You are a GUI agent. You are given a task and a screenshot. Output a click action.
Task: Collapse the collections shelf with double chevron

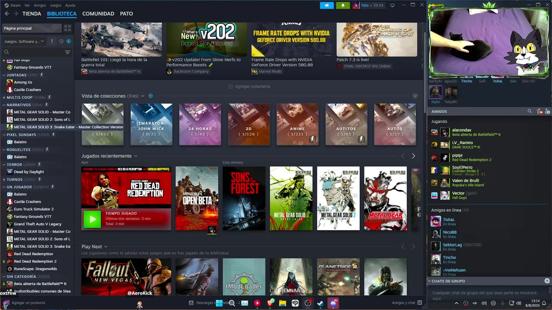pyautogui.click(x=415, y=96)
